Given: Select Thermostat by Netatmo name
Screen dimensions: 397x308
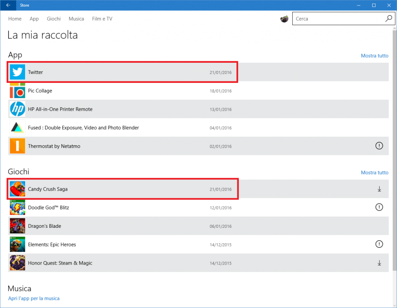Looking at the screenshot, I should pos(54,146).
